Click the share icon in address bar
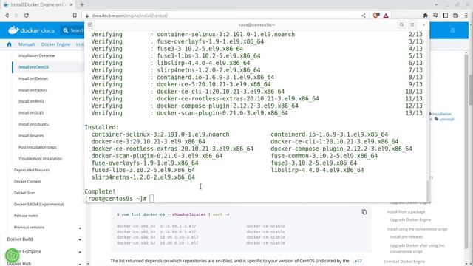Screen dimensions: 473x266 tap(363, 16)
